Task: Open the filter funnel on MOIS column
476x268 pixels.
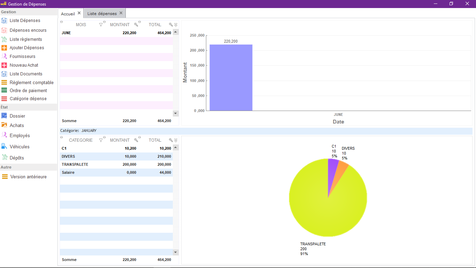Action: pyautogui.click(x=101, y=25)
